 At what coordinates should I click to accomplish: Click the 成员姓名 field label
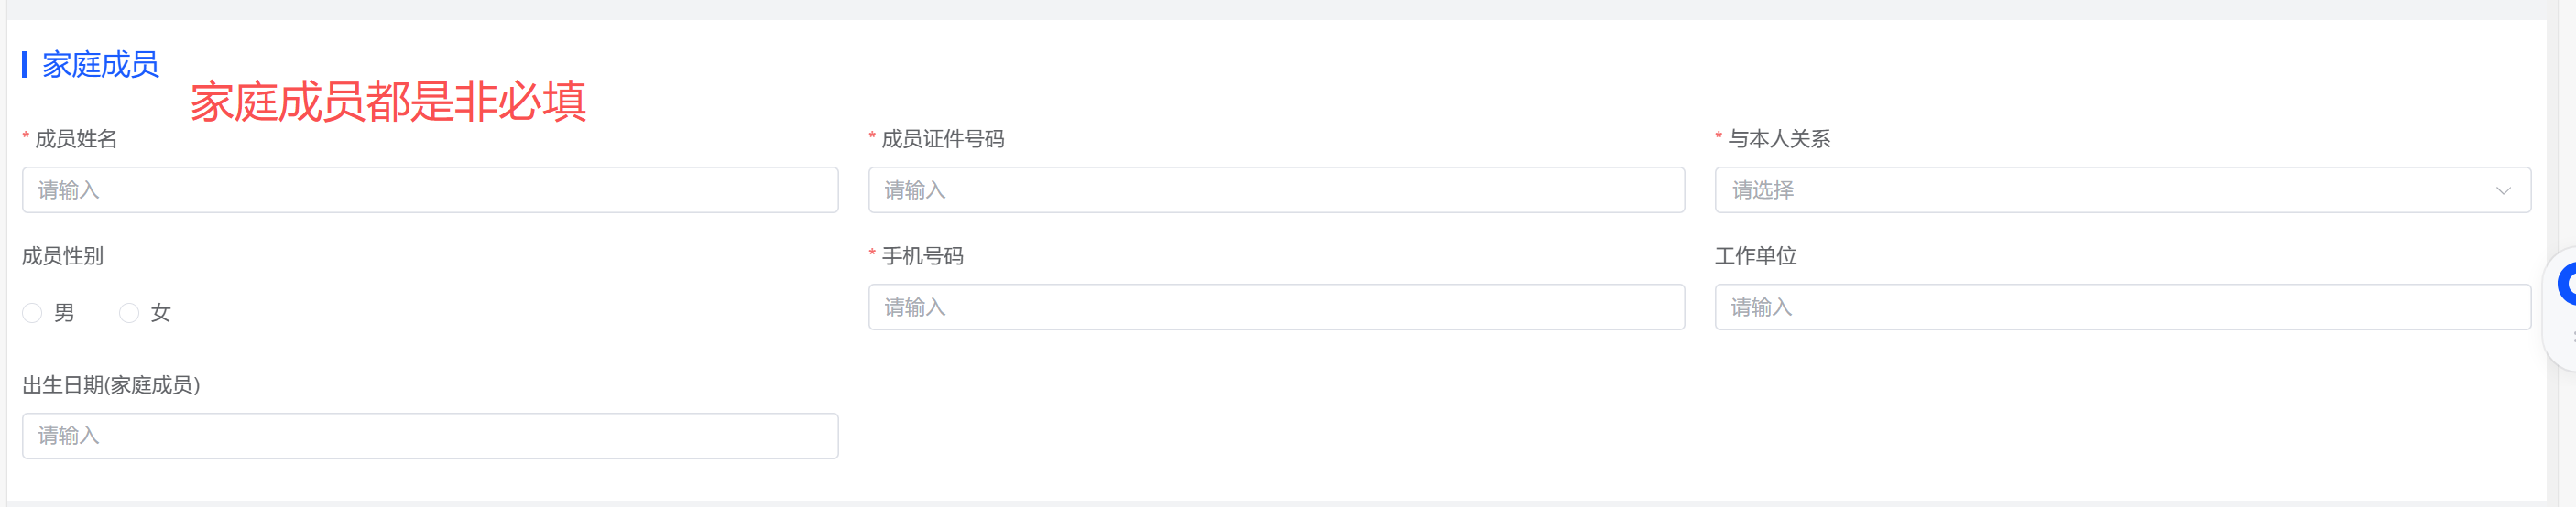pos(76,140)
